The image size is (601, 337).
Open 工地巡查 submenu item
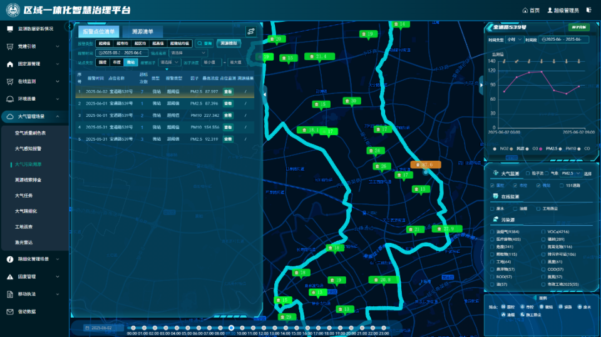coord(24,227)
